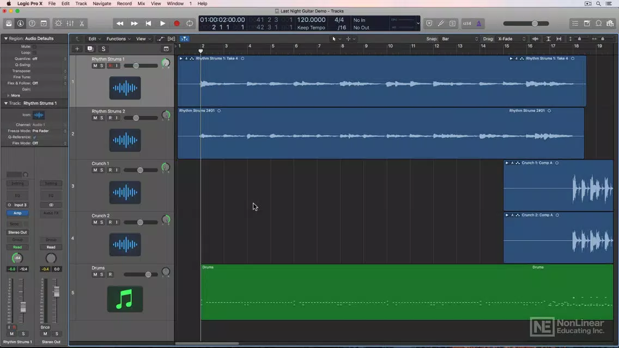Open the List Editors icon

[575, 23]
